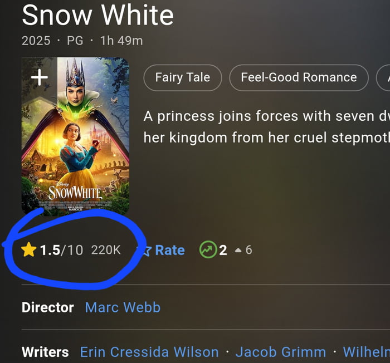Click the 220K ratings count
390x363 pixels.
point(106,250)
